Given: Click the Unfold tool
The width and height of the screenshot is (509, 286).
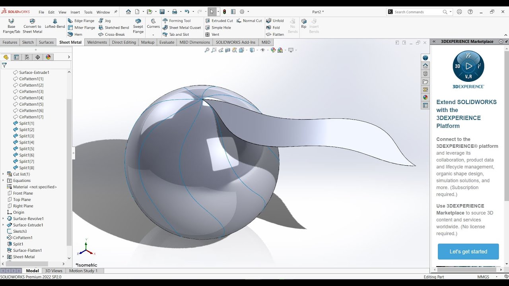Looking at the screenshot, I should tap(275, 21).
